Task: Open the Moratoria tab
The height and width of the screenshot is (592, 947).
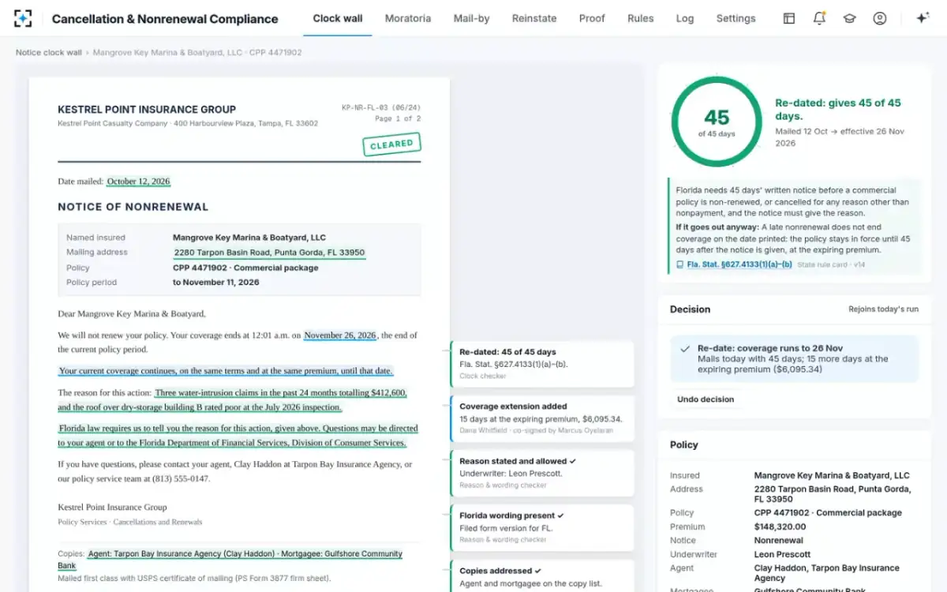Action: click(408, 18)
